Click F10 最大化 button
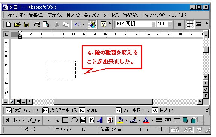Screen dimensions: 216x137 click(163, 110)
